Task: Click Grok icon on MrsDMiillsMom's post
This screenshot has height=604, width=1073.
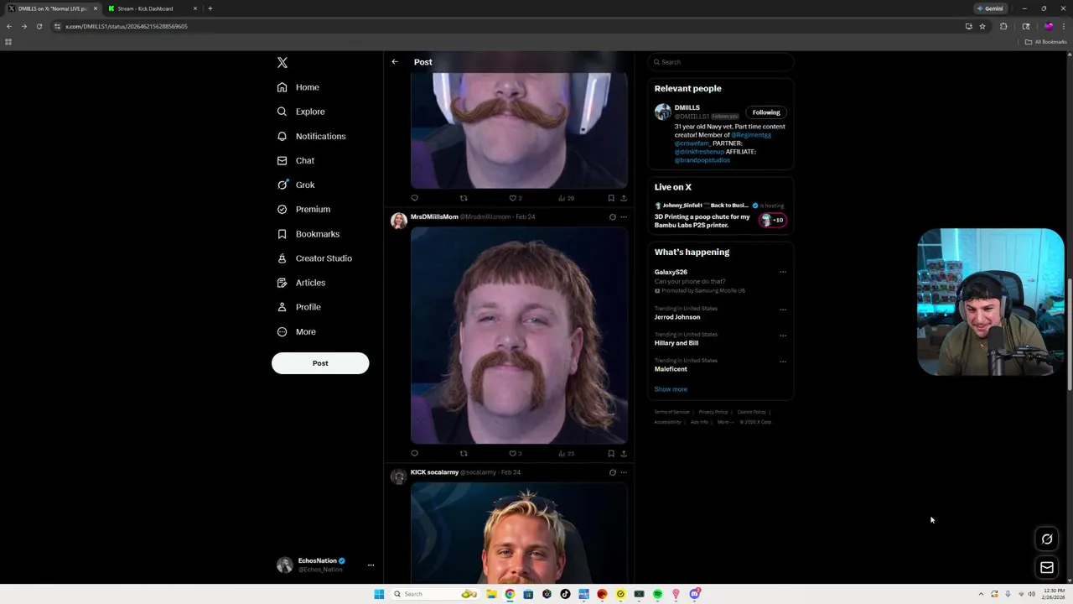Action: pos(612,217)
